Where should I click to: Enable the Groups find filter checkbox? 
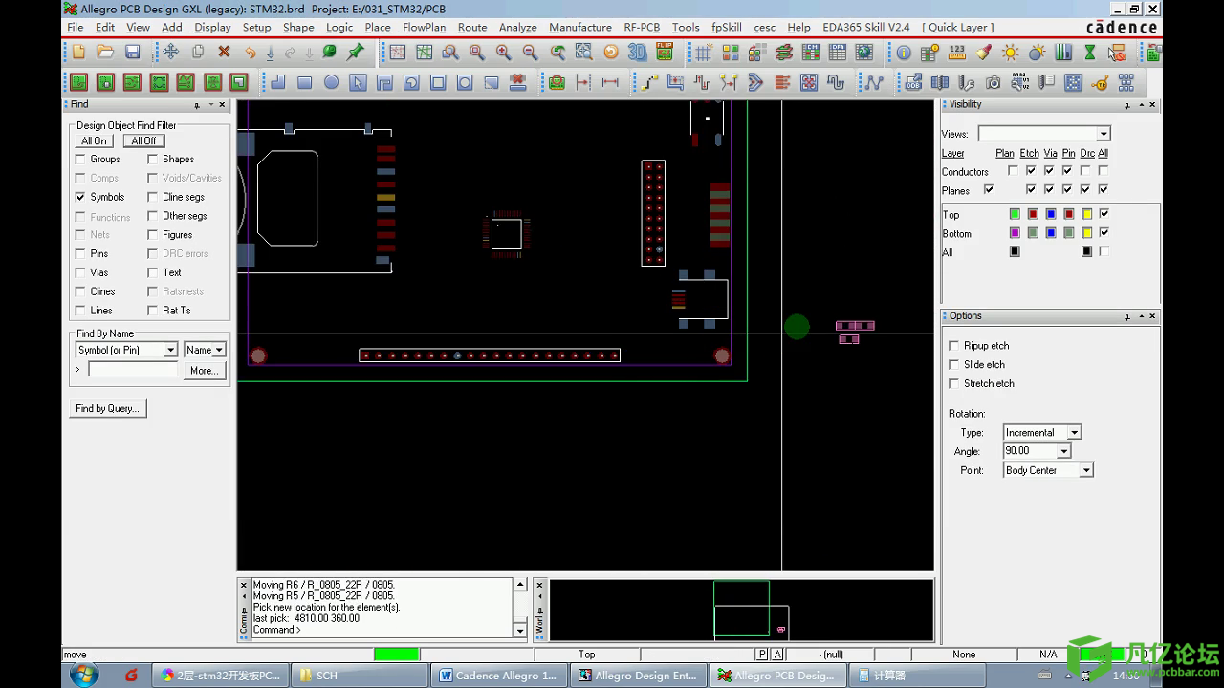tap(80, 159)
